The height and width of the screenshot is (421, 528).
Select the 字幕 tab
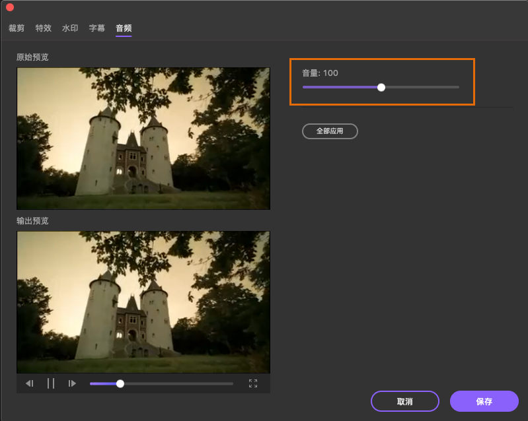pos(97,28)
